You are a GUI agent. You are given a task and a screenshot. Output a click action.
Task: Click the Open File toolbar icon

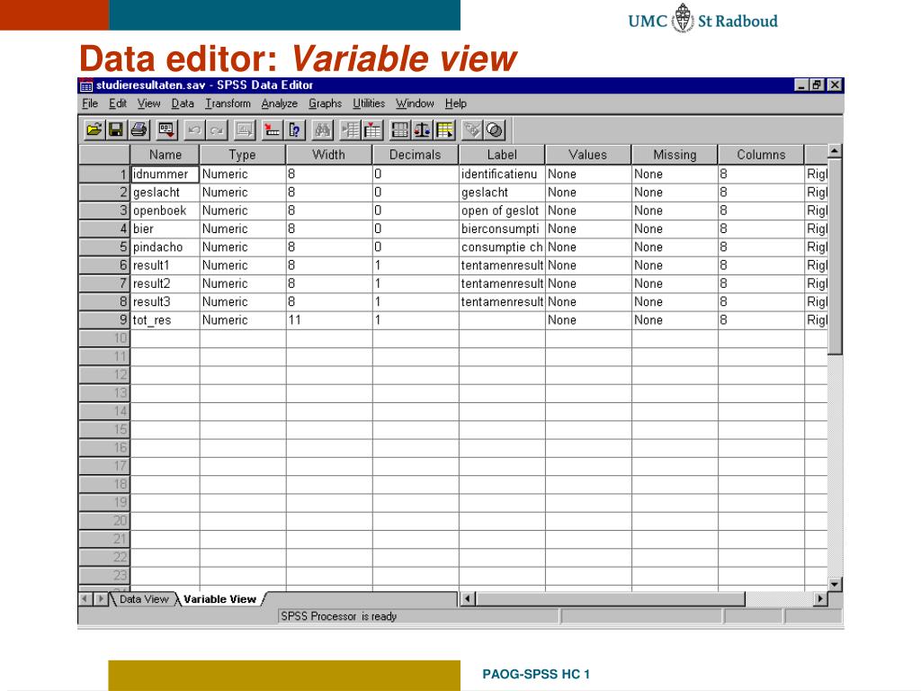point(94,130)
